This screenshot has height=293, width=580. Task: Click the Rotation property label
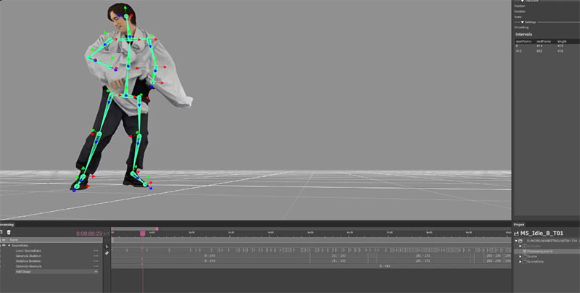[x=519, y=12]
